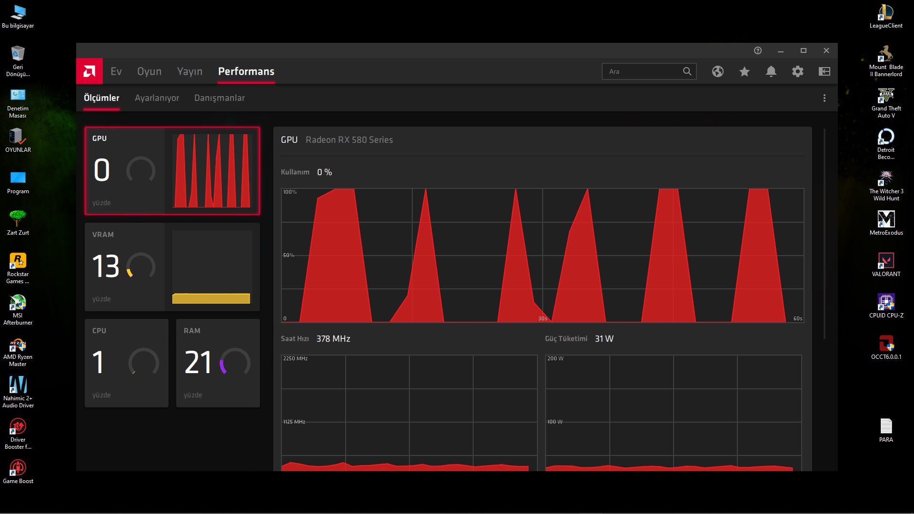Click the 31 W power value

[x=604, y=339]
